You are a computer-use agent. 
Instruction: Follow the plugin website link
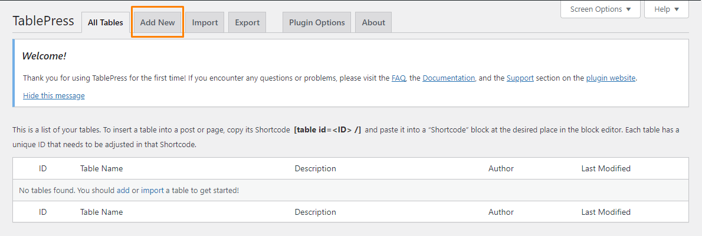pos(611,78)
